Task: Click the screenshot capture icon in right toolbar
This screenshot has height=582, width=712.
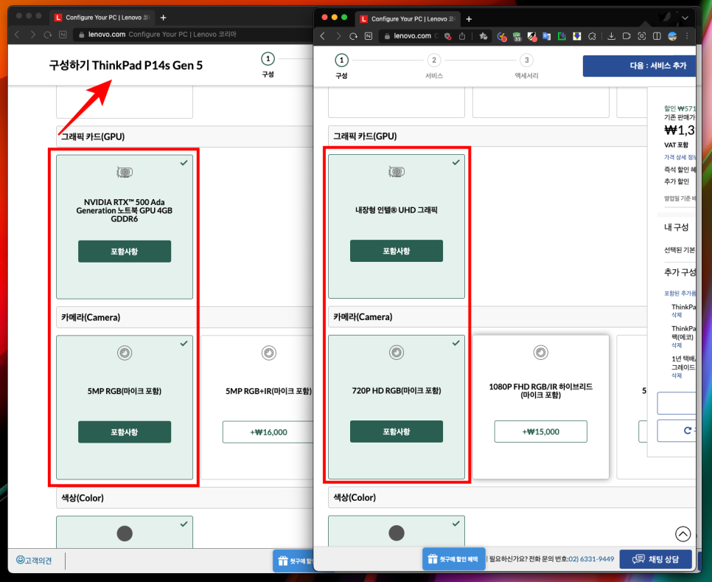Action: point(642,36)
